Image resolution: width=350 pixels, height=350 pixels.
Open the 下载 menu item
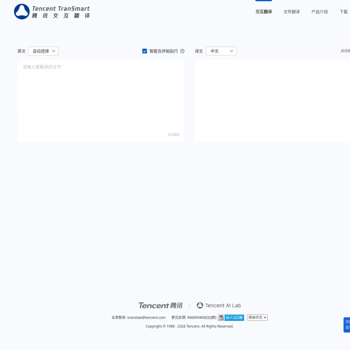[344, 12]
